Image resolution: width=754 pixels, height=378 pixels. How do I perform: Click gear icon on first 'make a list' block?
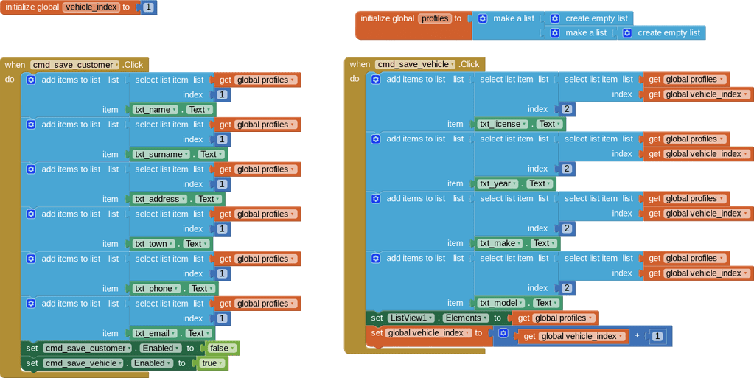482,18
